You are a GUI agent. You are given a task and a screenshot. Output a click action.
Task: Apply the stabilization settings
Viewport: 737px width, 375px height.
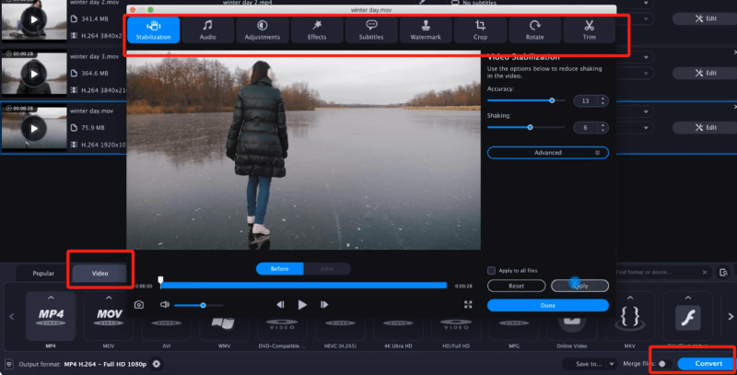point(579,286)
